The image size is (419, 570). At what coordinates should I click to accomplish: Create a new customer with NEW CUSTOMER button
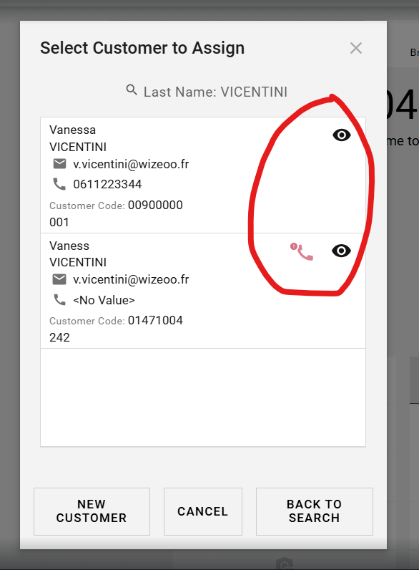point(92,511)
